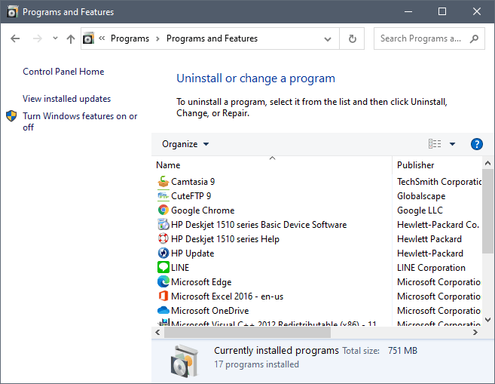Open Control Panel Home link
Viewport: 495px width, 384px height.
coord(63,72)
